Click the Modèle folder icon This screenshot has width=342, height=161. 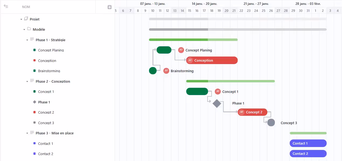(29, 29)
